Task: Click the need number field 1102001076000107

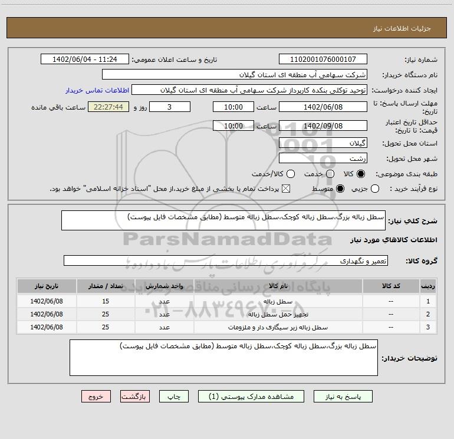Action: pyautogui.click(x=323, y=60)
